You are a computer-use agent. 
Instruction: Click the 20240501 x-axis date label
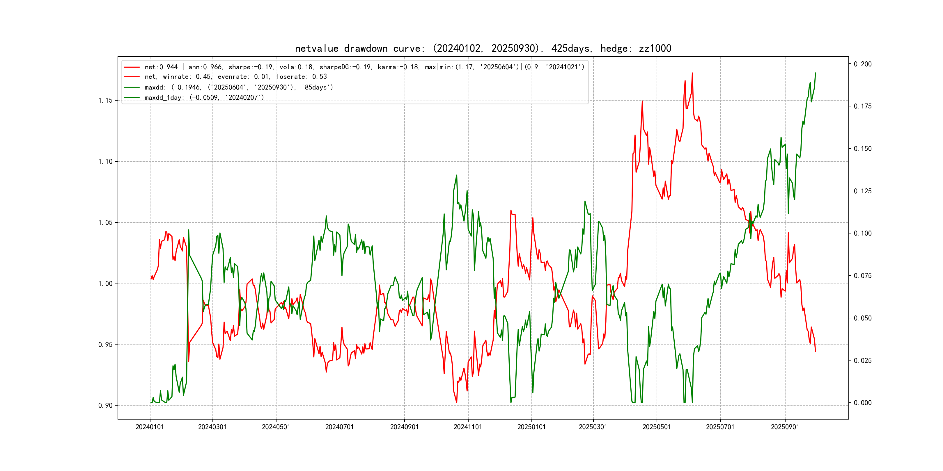coord(276,427)
